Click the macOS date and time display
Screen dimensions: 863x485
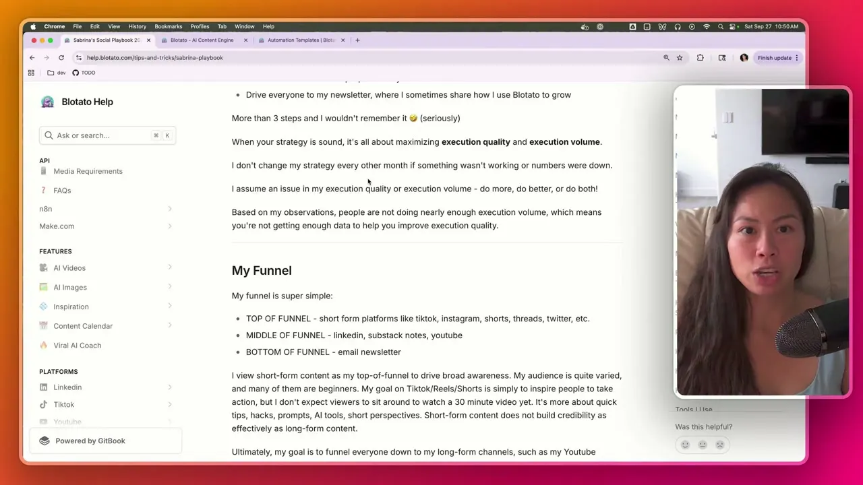tap(771, 27)
